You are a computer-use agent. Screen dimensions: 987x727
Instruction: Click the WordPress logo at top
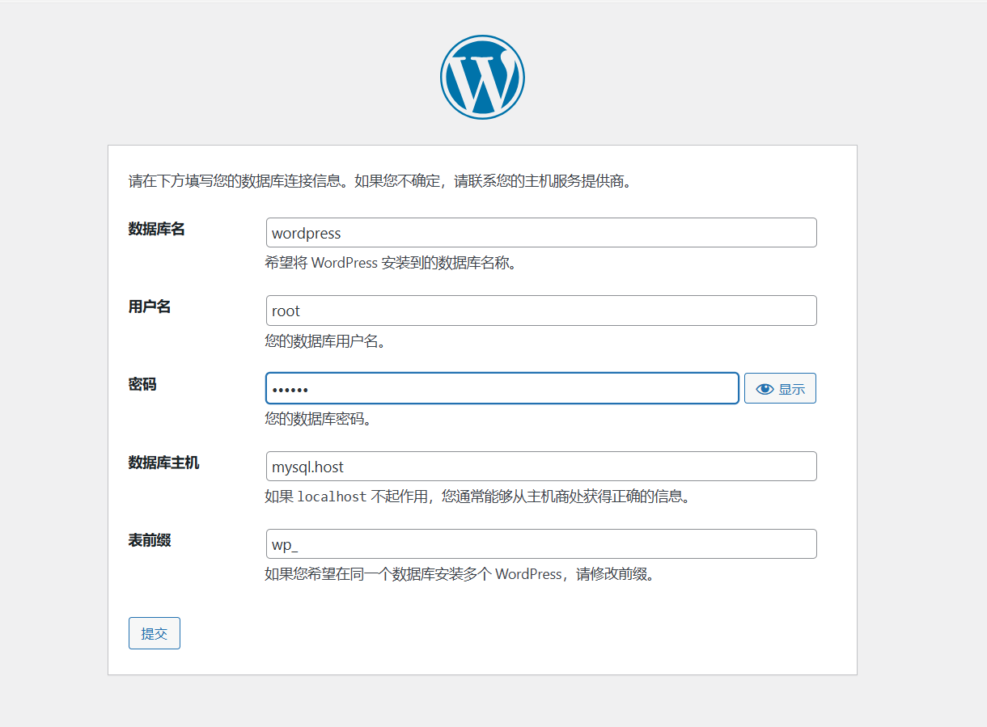click(x=482, y=78)
